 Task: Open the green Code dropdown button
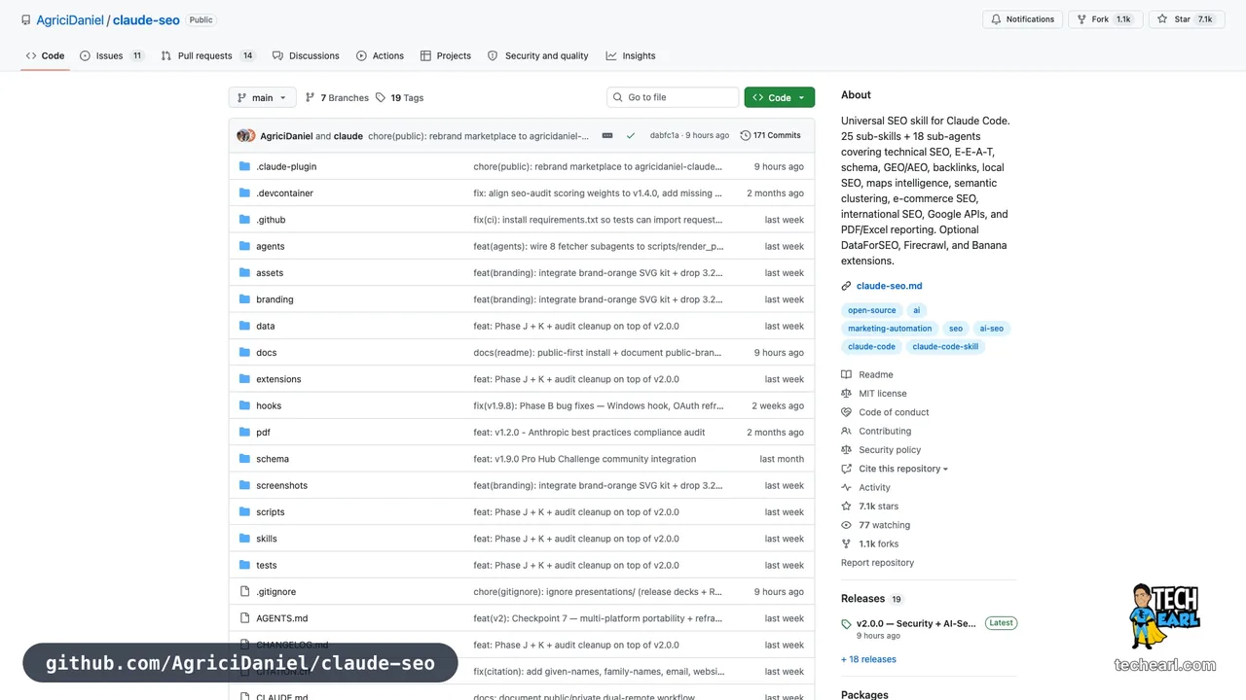(x=780, y=97)
